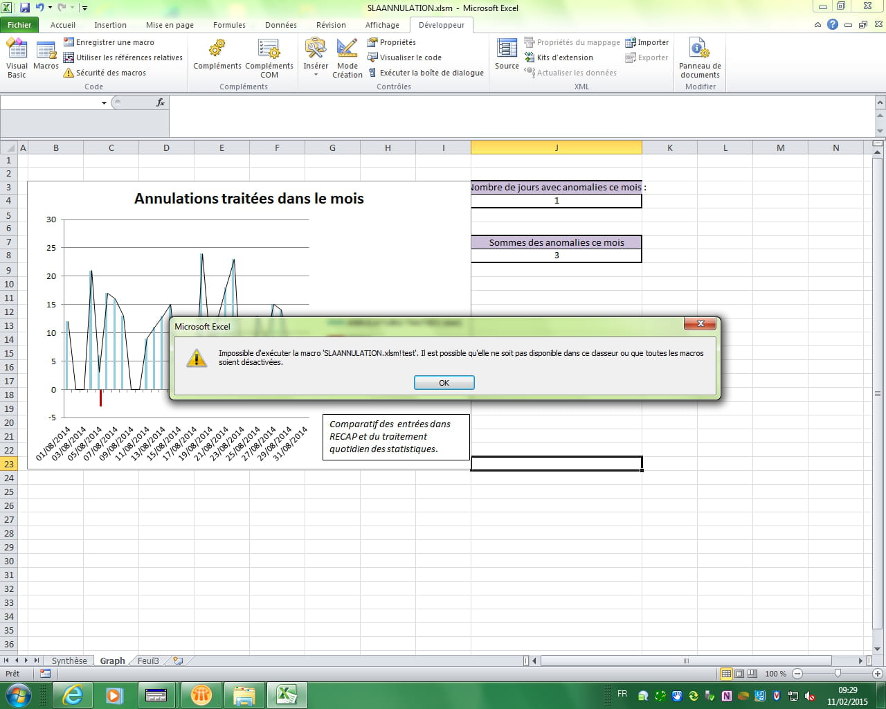Switch to the Insertion tab
Viewport: 886px width, 709px height.
(111, 25)
